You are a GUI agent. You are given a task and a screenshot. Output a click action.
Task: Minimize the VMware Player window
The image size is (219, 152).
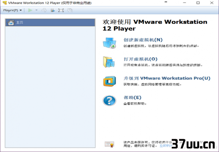[184, 3]
